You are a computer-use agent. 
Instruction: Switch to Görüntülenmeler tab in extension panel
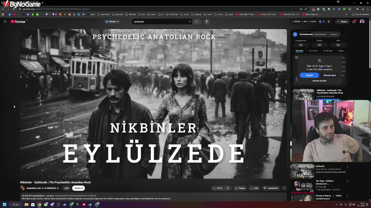pos(306,34)
